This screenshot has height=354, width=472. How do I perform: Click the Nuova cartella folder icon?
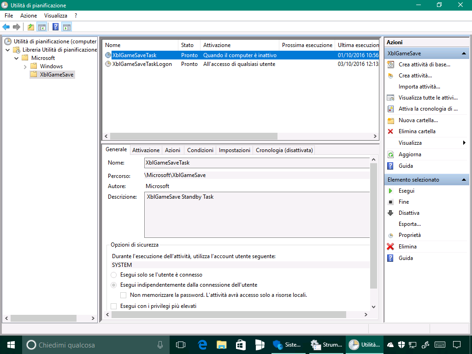point(390,120)
